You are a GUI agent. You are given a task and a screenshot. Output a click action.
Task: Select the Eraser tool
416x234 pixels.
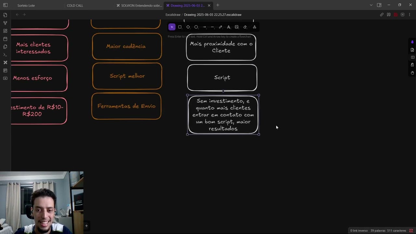[245, 27]
